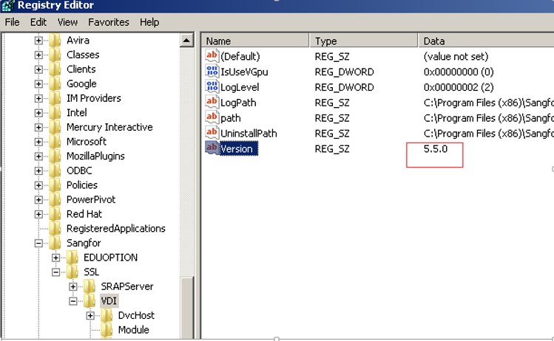The height and width of the screenshot is (341, 554).
Task: Select the ODBC folder icon
Action: tap(55, 170)
